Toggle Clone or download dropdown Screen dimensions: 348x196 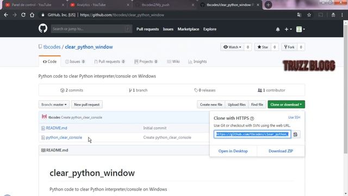[x=286, y=105]
